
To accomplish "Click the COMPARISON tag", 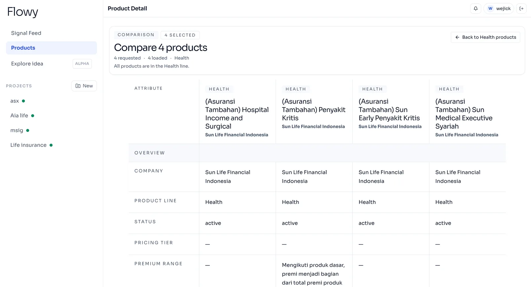I will (136, 35).
